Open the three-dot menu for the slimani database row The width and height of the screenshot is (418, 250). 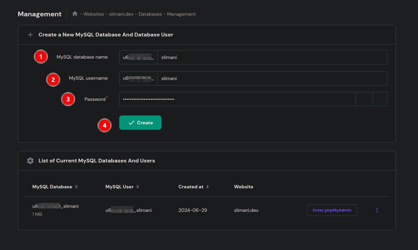(x=377, y=210)
